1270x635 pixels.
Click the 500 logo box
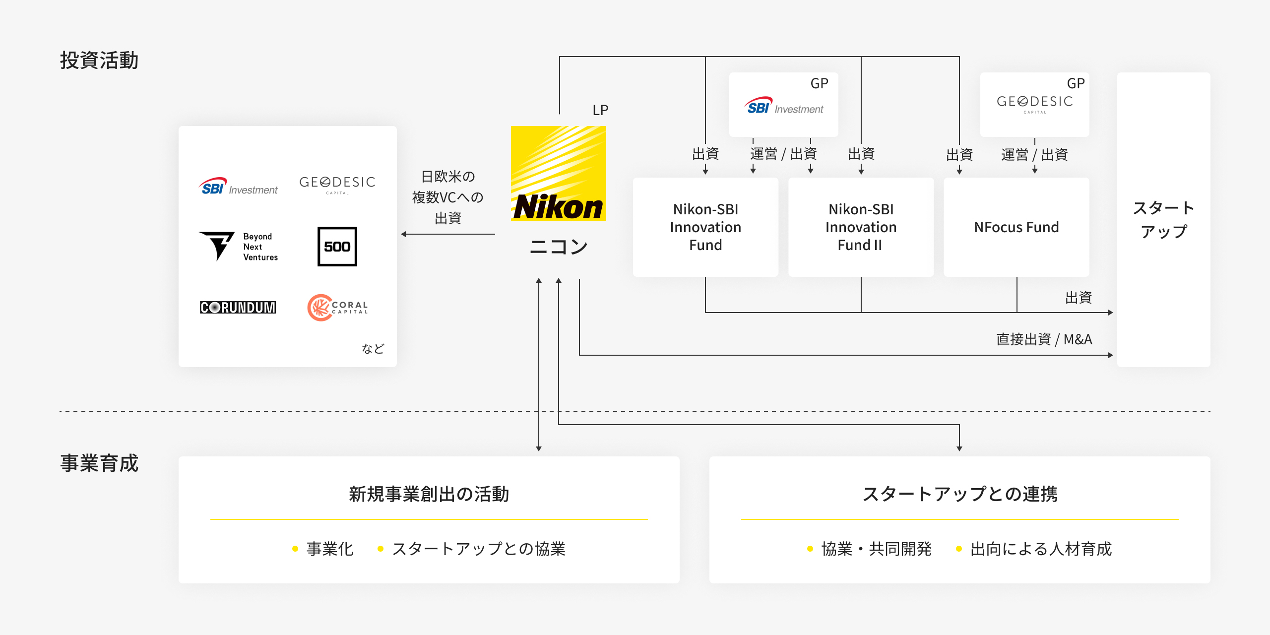[x=337, y=247]
